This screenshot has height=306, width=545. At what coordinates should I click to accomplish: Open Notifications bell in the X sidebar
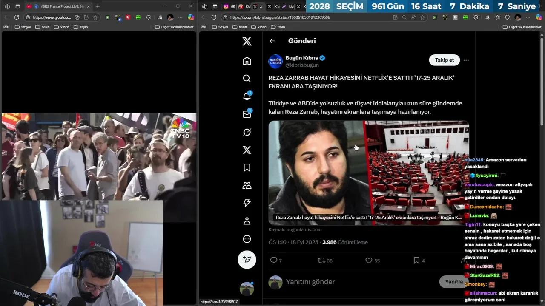click(x=247, y=96)
